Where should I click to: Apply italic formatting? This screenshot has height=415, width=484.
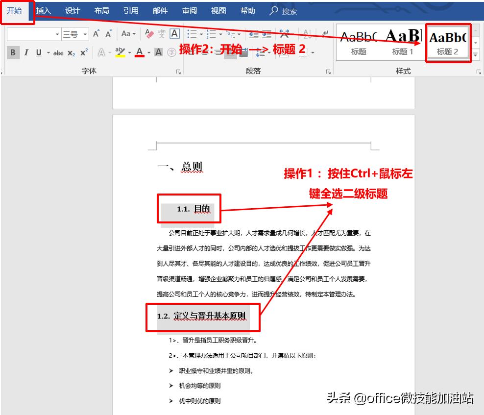pyautogui.click(x=26, y=52)
